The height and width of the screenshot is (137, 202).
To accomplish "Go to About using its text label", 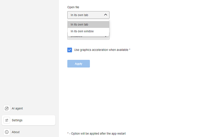I will tap(16, 132).
